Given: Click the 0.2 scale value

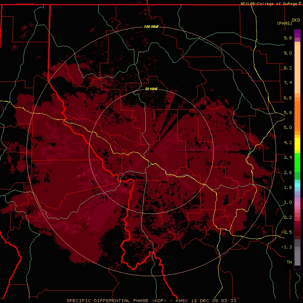Looking at the screenshot, I should [288, 217].
